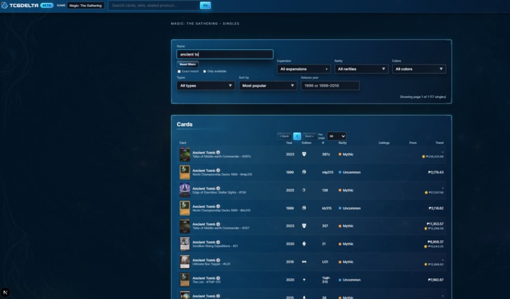Open the All rarities dropdown
510x299 pixels.
(361, 69)
